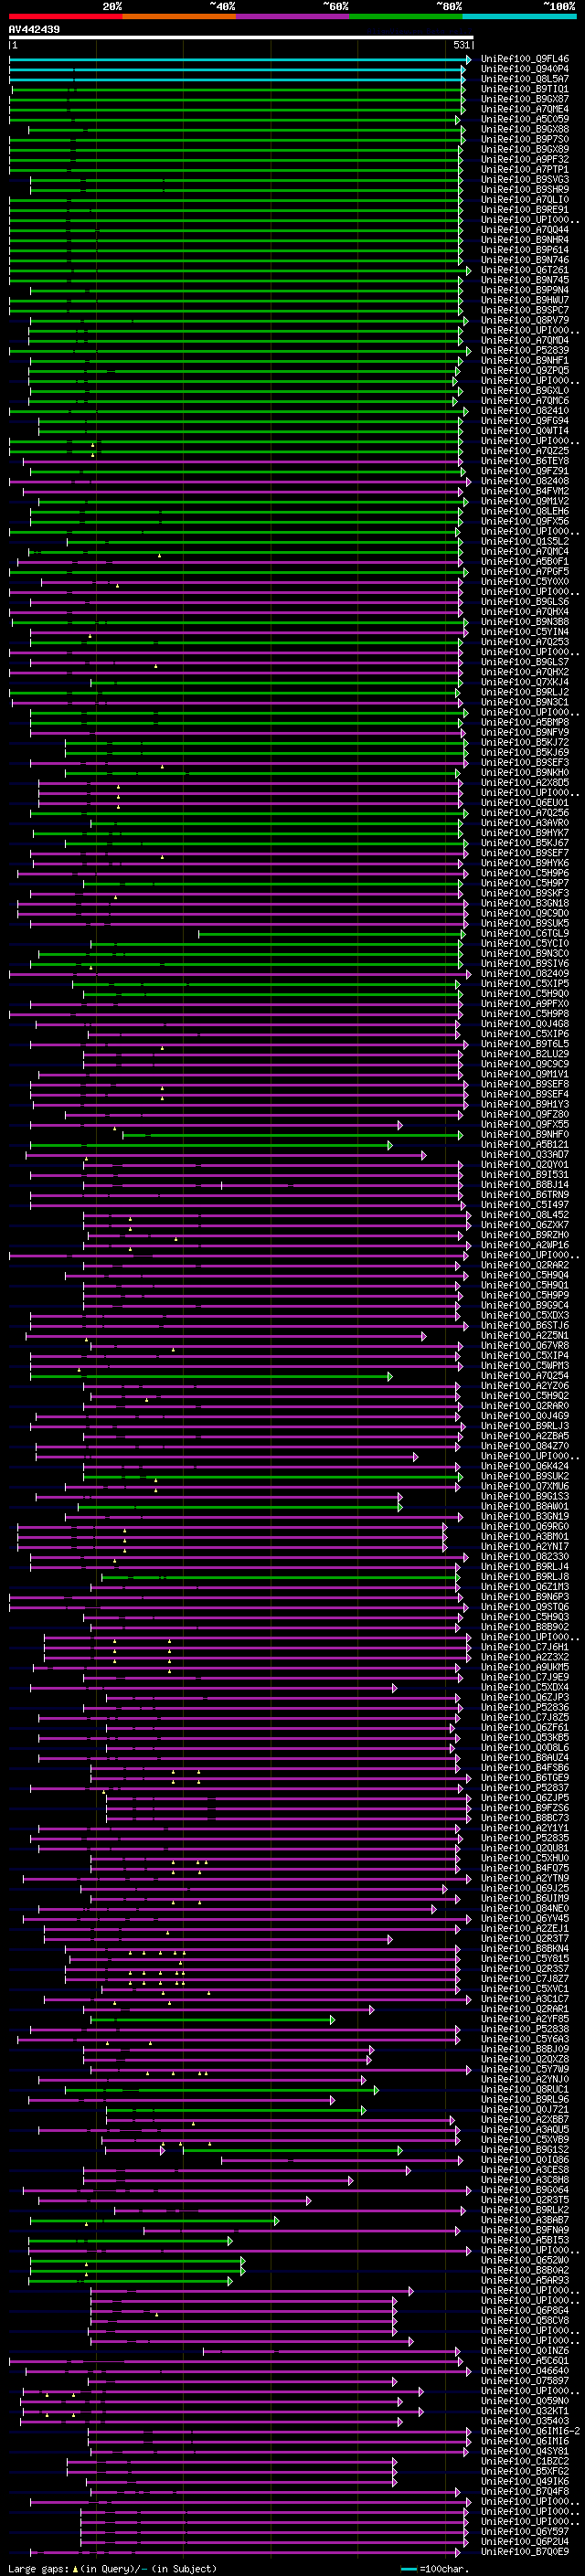
Task: Select label UniRef100_B9NHR4
Action: (525, 240)
